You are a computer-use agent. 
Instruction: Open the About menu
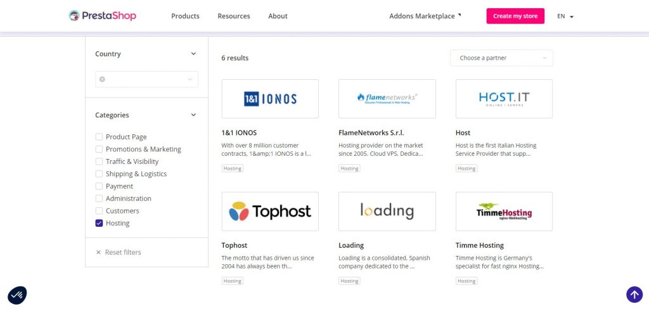tap(278, 16)
